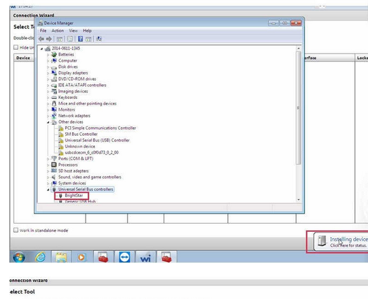Viewport: 368px width, 299px height.
Task: Click the Device Manager vertical scrollbar thumb
Action: (299, 108)
